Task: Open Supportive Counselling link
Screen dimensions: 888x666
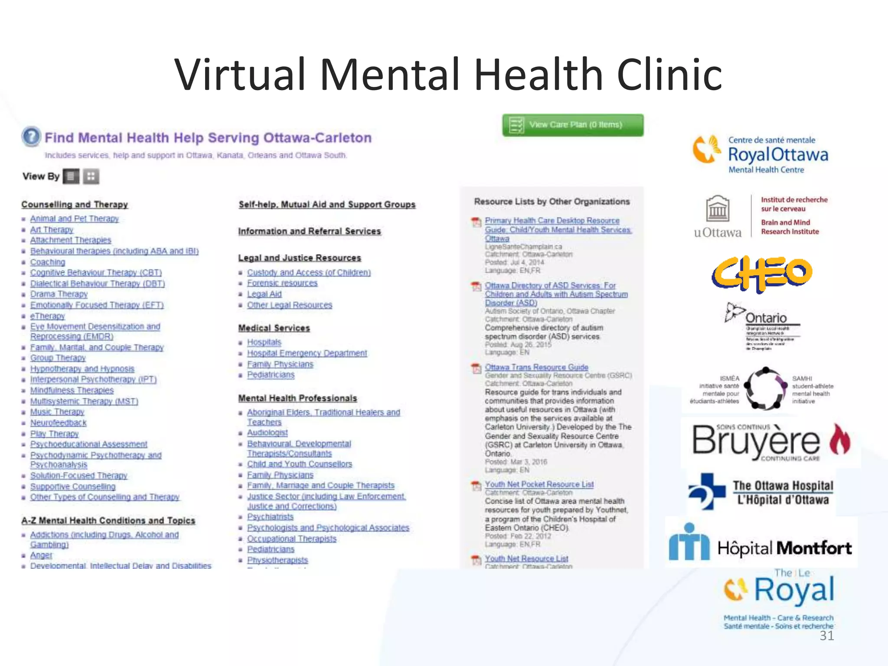Action: point(73,486)
